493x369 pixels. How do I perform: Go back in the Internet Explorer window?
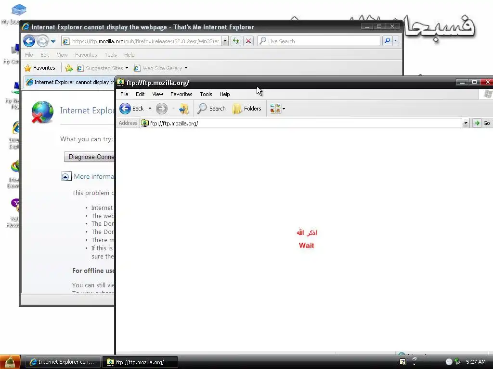29,41
